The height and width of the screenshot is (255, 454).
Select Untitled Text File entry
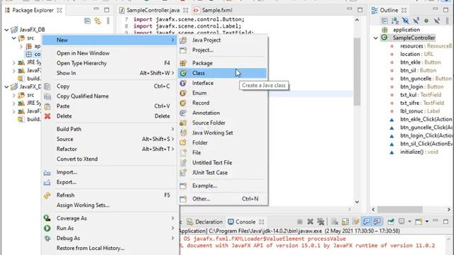pyautogui.click(x=222, y=162)
